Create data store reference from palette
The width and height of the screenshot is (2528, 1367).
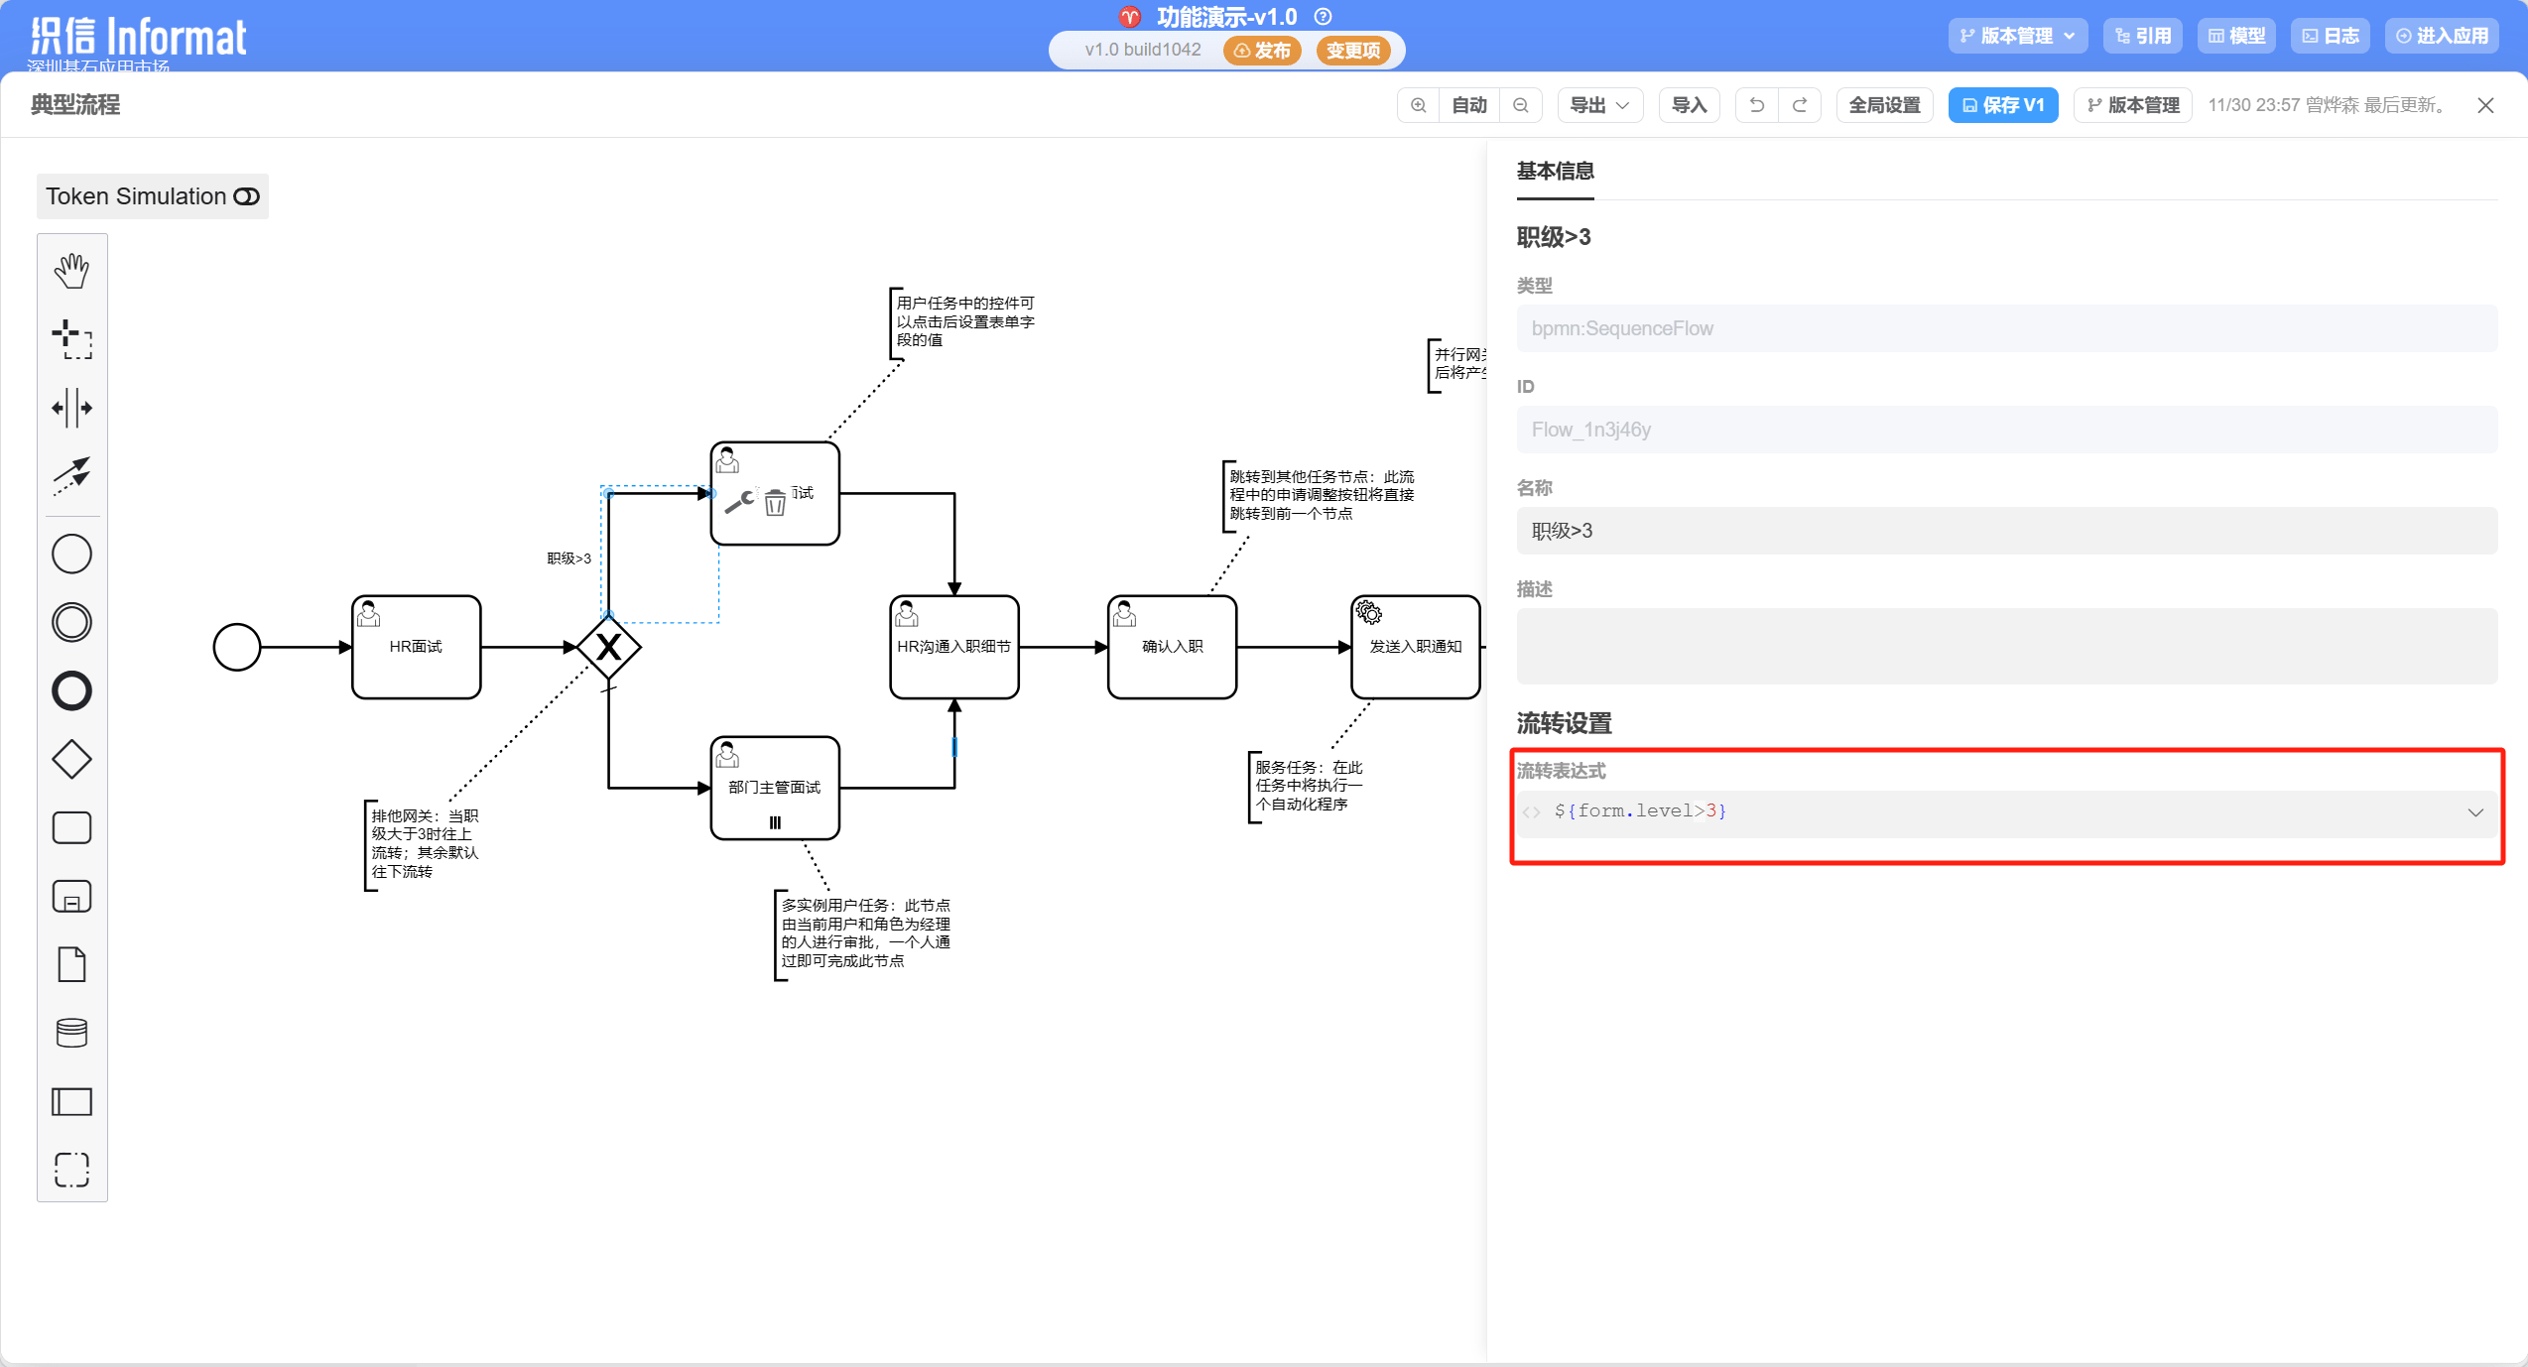pyautogui.click(x=71, y=1033)
